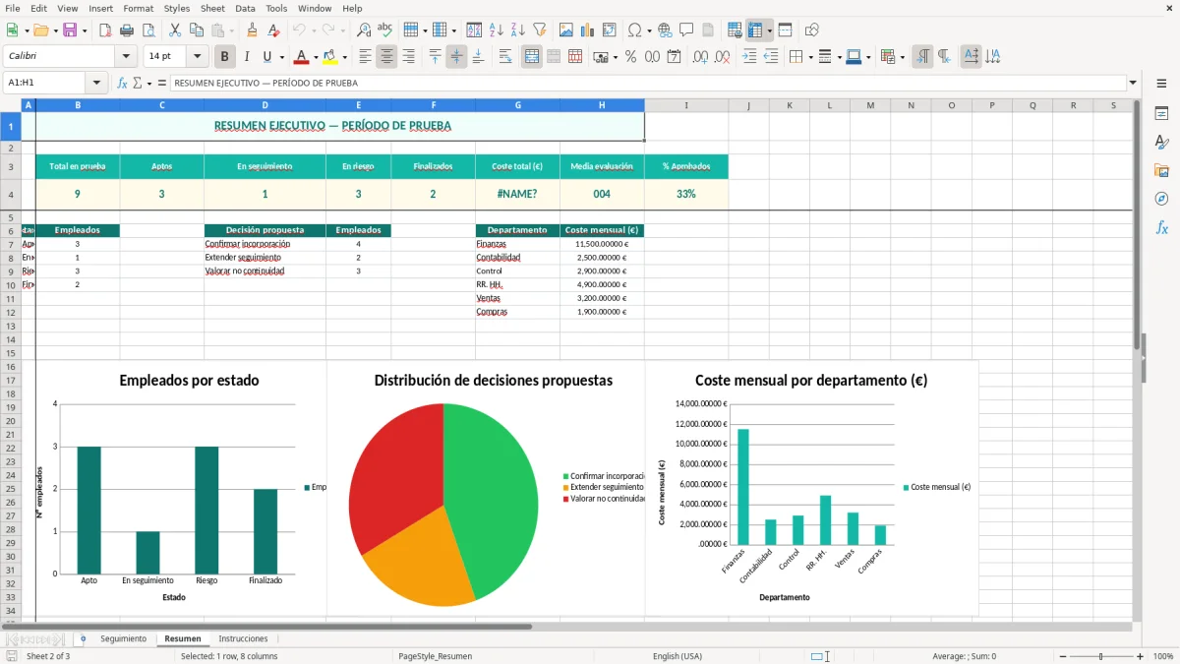Click the Spelling check icon
The height and width of the screenshot is (664, 1180).
tap(385, 30)
